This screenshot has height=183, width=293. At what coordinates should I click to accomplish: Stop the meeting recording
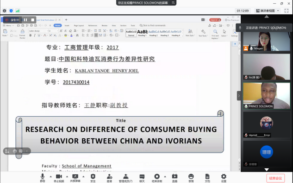(x=157, y=178)
